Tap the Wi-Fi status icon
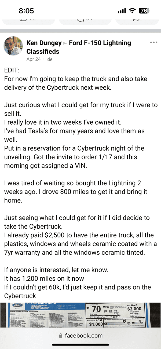The width and height of the screenshot is (161, 349). pos(132,11)
